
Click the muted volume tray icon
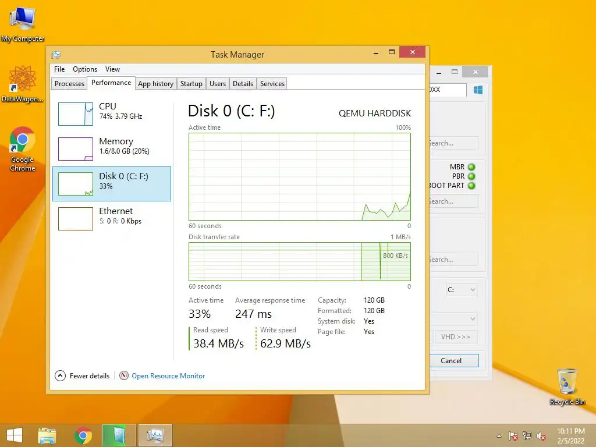[x=541, y=436]
